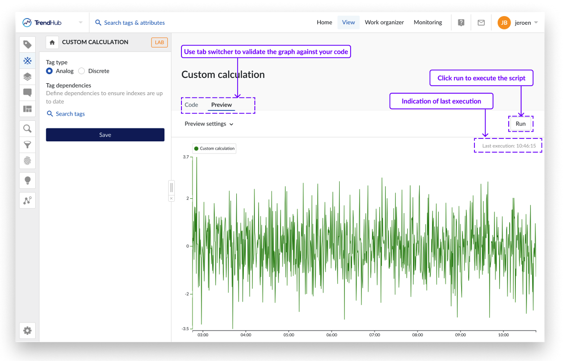The width and height of the screenshot is (563, 361).
Task: Open the settings gear icon
Action: 28,331
